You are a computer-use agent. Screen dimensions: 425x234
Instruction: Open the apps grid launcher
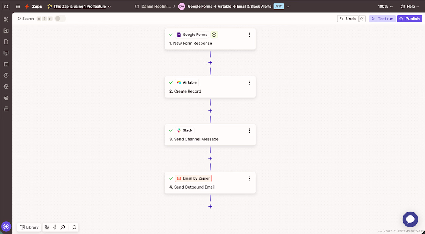click(18, 7)
